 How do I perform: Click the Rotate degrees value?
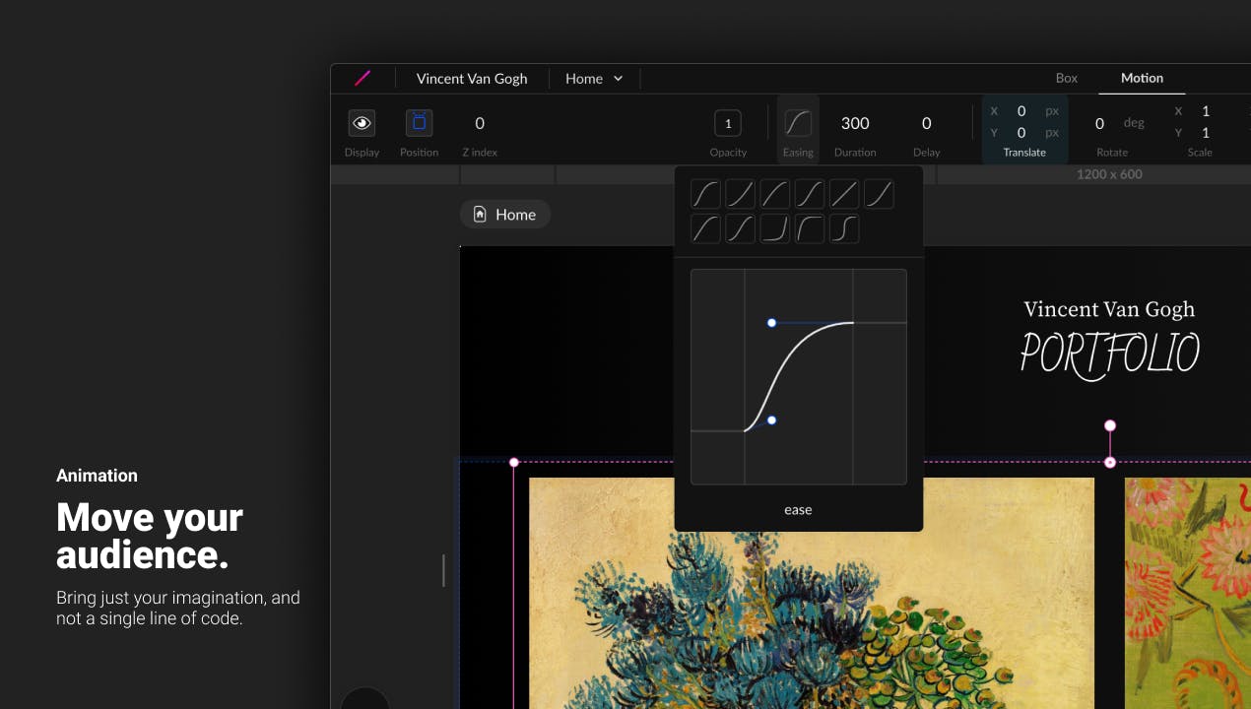click(1099, 123)
